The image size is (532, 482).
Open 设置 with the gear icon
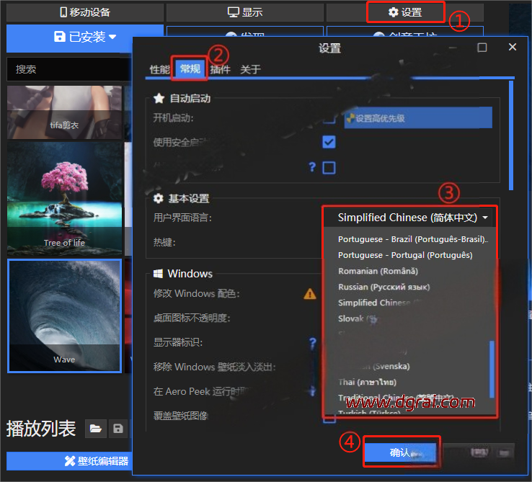coord(404,12)
